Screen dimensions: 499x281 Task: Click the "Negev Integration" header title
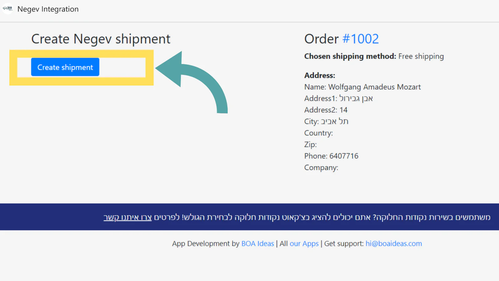coord(48,9)
